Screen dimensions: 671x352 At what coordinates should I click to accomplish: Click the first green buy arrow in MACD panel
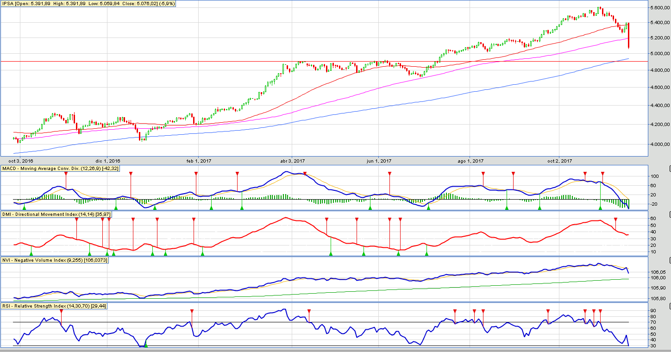coord(24,208)
